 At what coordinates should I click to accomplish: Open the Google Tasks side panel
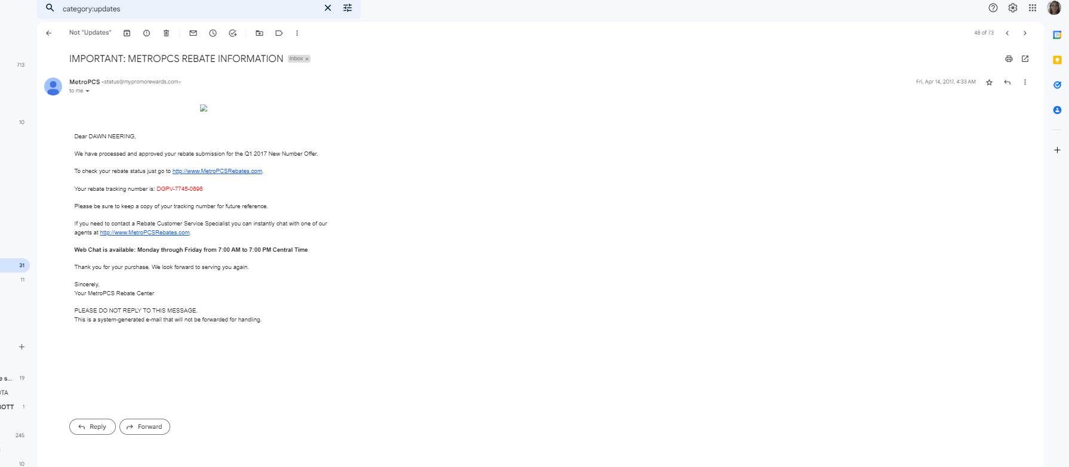tap(1057, 85)
